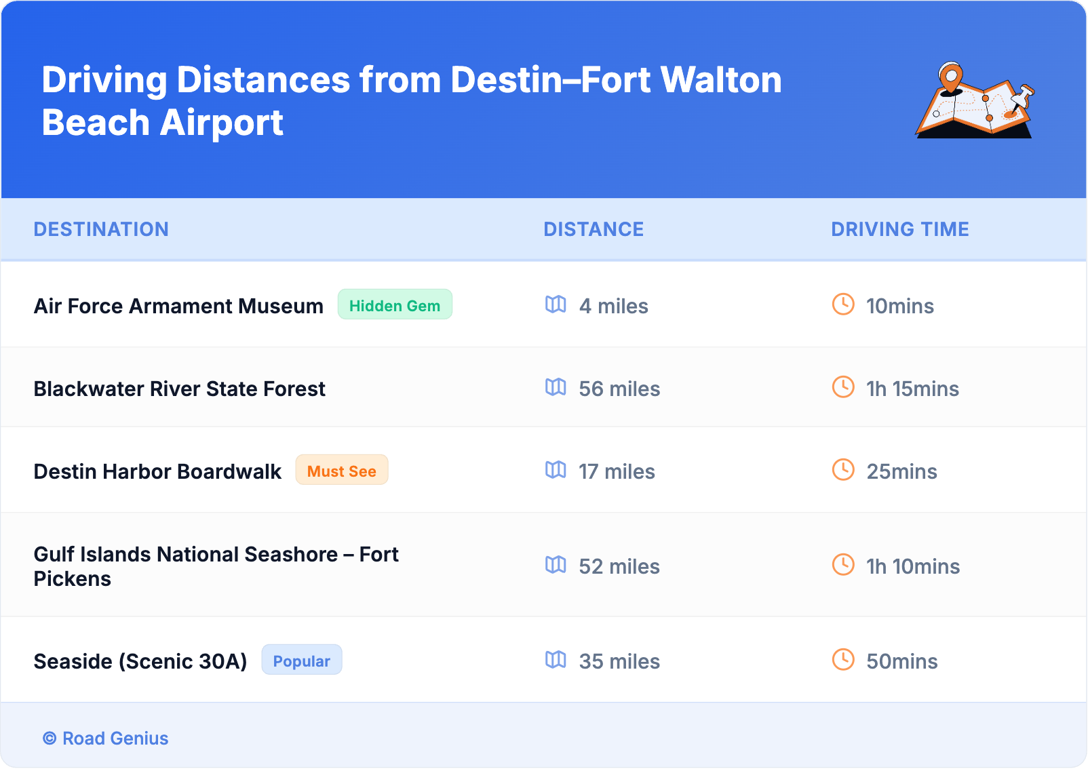Viewport: 1088px width, 769px height.
Task: Select Blackwater River State Forest destination
Action: coord(179,389)
